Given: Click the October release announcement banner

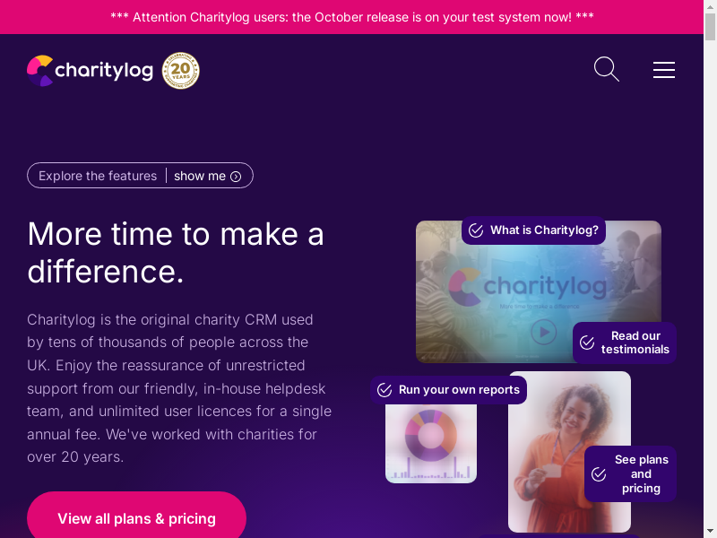Looking at the screenshot, I should pos(351,17).
